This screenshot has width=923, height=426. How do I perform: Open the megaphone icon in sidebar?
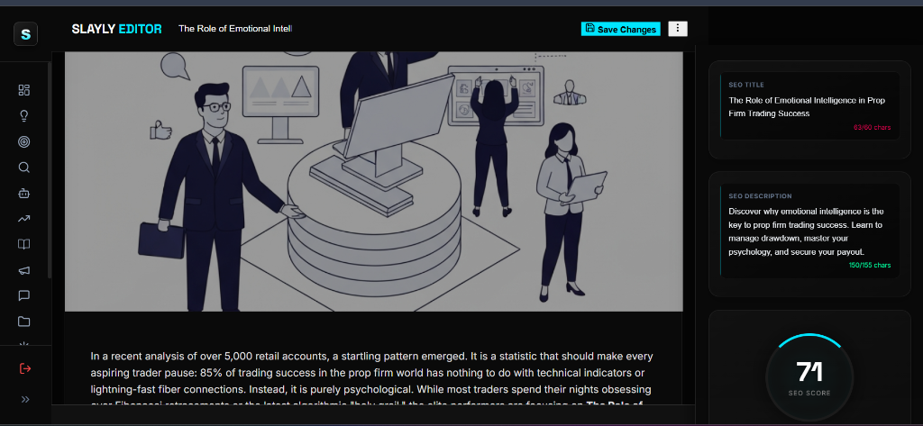click(24, 270)
